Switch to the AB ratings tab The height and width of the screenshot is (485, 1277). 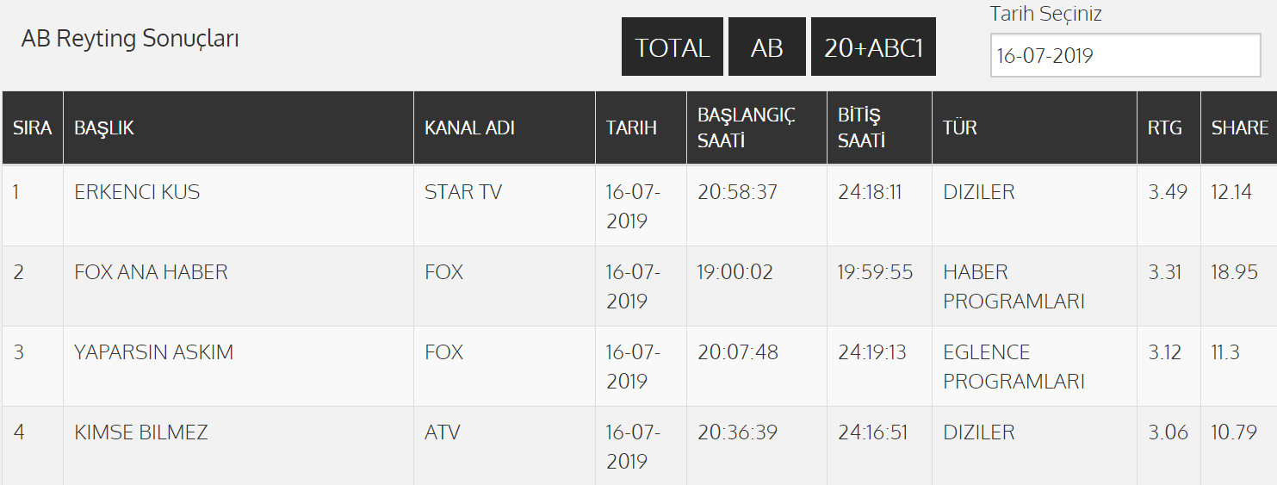pos(766,47)
